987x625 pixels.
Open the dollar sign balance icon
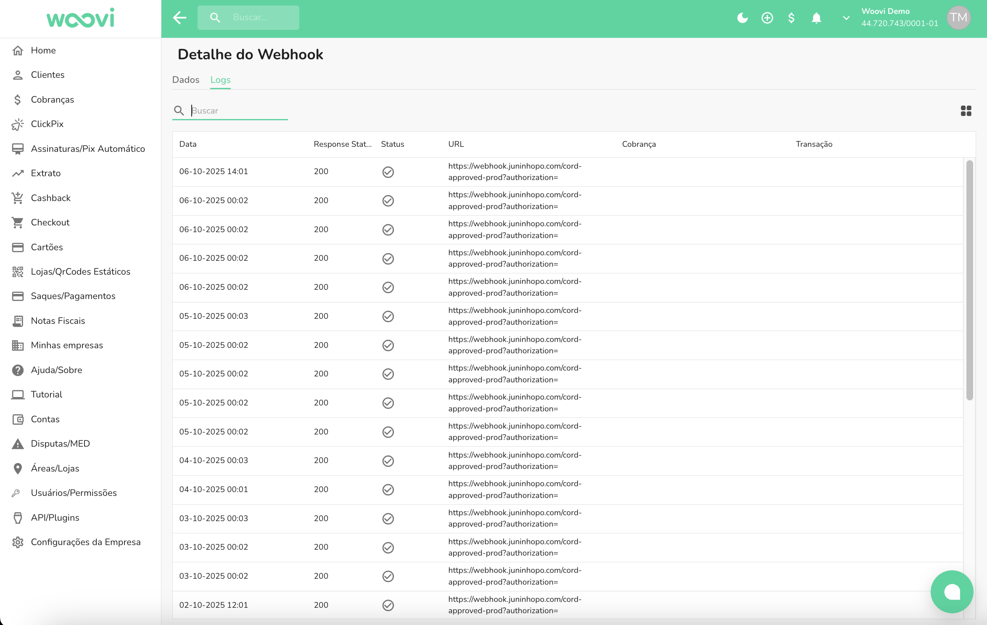click(791, 18)
